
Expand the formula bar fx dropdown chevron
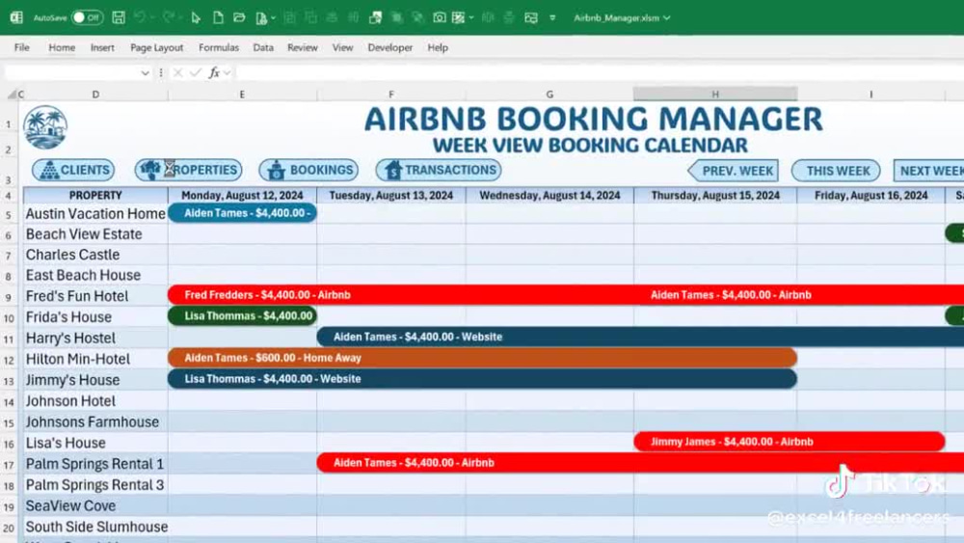228,72
